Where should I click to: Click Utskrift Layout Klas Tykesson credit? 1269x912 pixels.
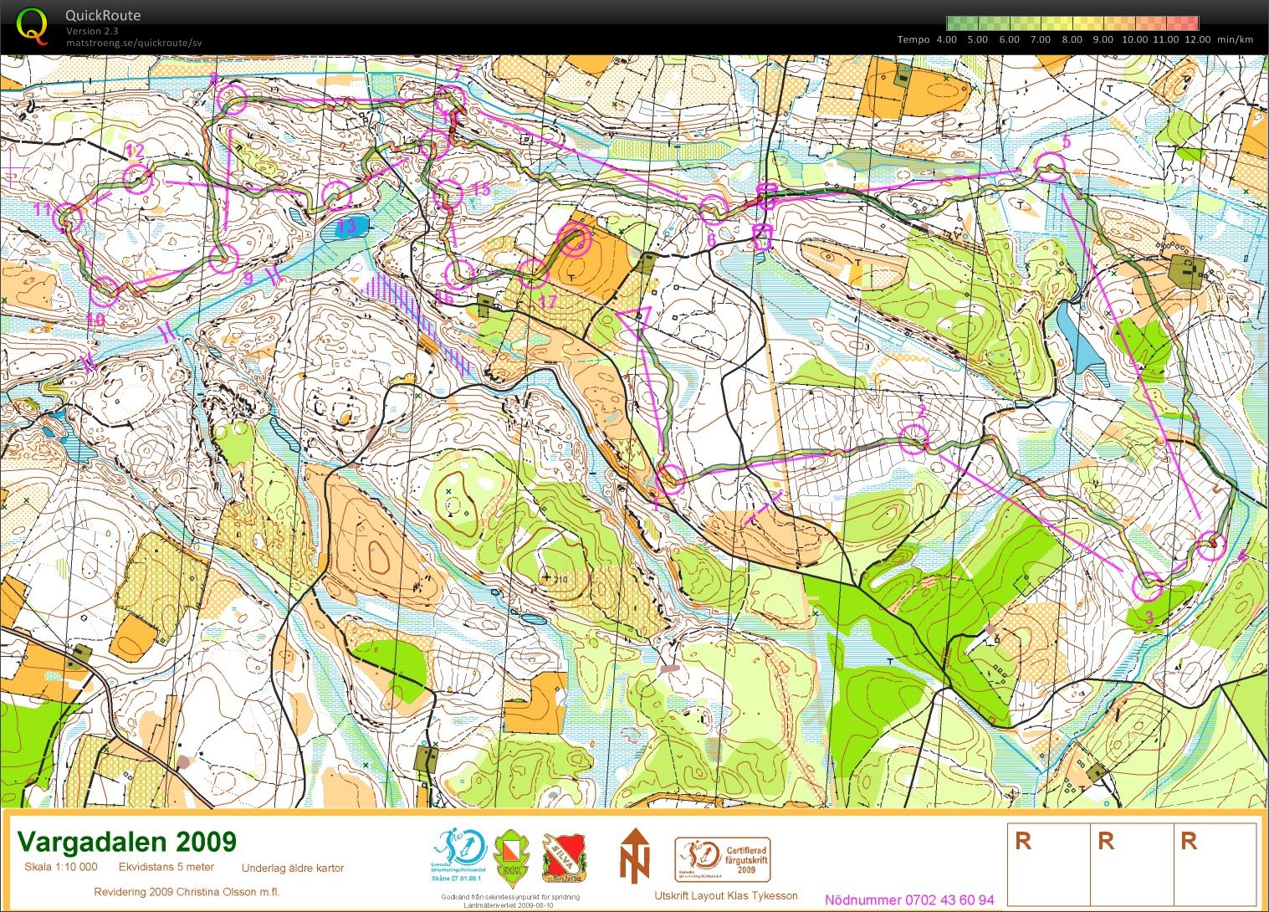pyautogui.click(x=726, y=895)
